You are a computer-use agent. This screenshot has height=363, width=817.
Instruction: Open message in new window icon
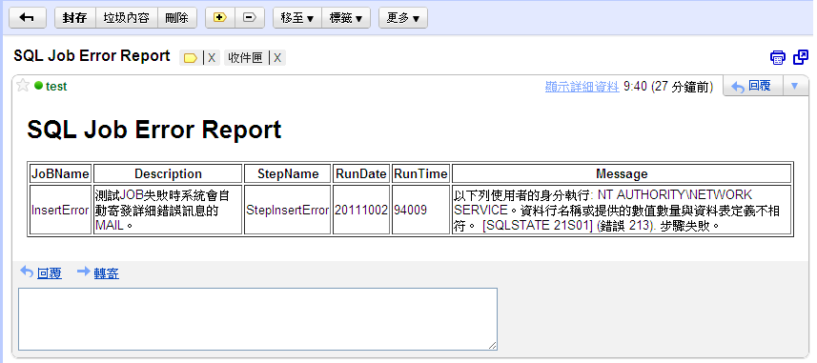tap(801, 57)
